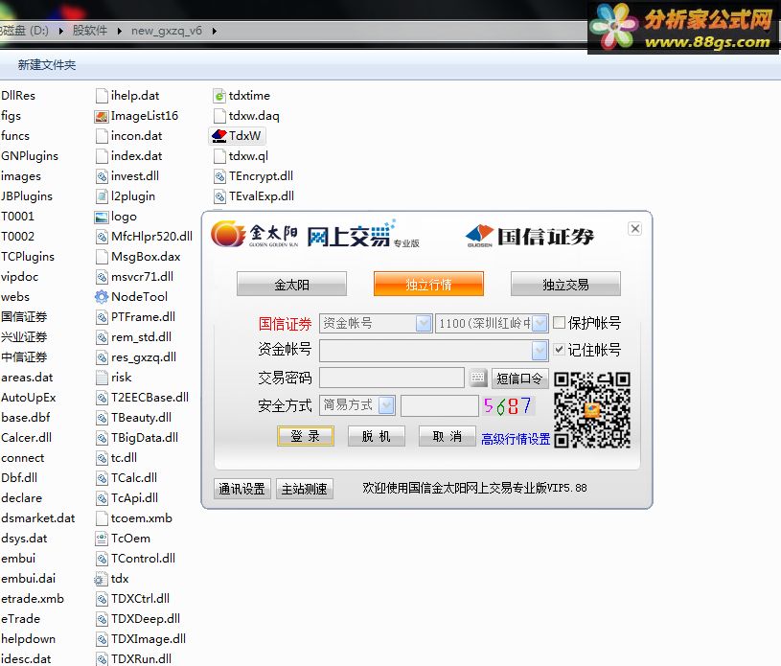This screenshot has height=666, width=781.
Task: Click the risk text file icon
Action: click(x=102, y=378)
